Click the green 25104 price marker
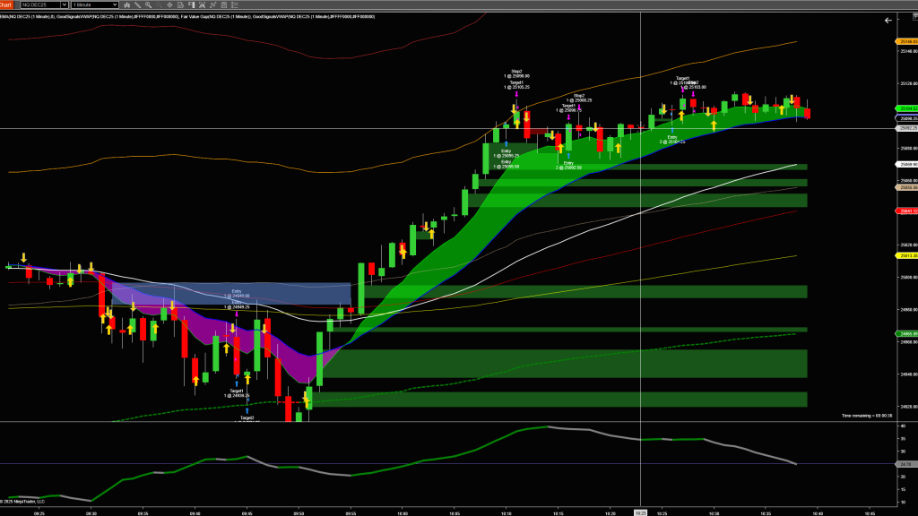918x516 pixels. (x=905, y=108)
